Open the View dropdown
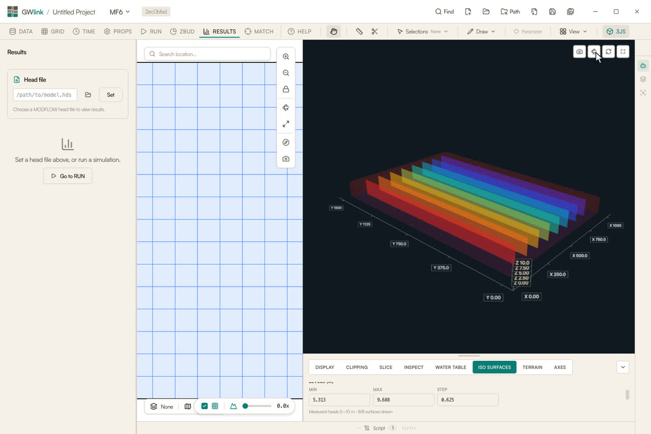This screenshot has width=651, height=434. [x=573, y=32]
